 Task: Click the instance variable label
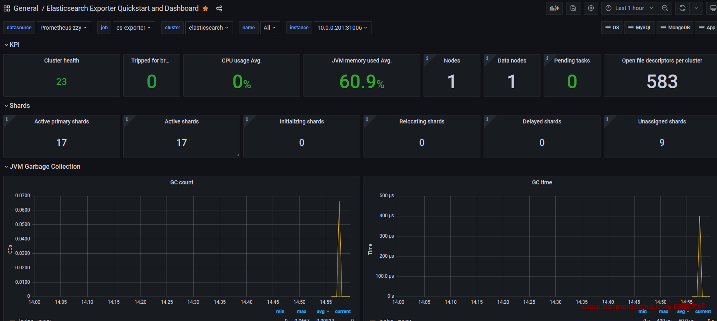(x=299, y=28)
